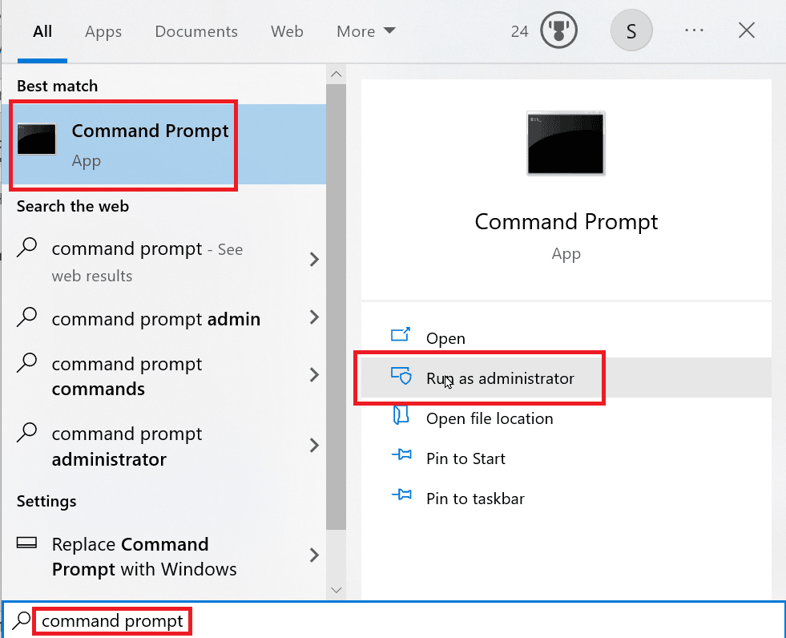Open the three-dots options menu
This screenshot has width=786, height=638.
694,30
